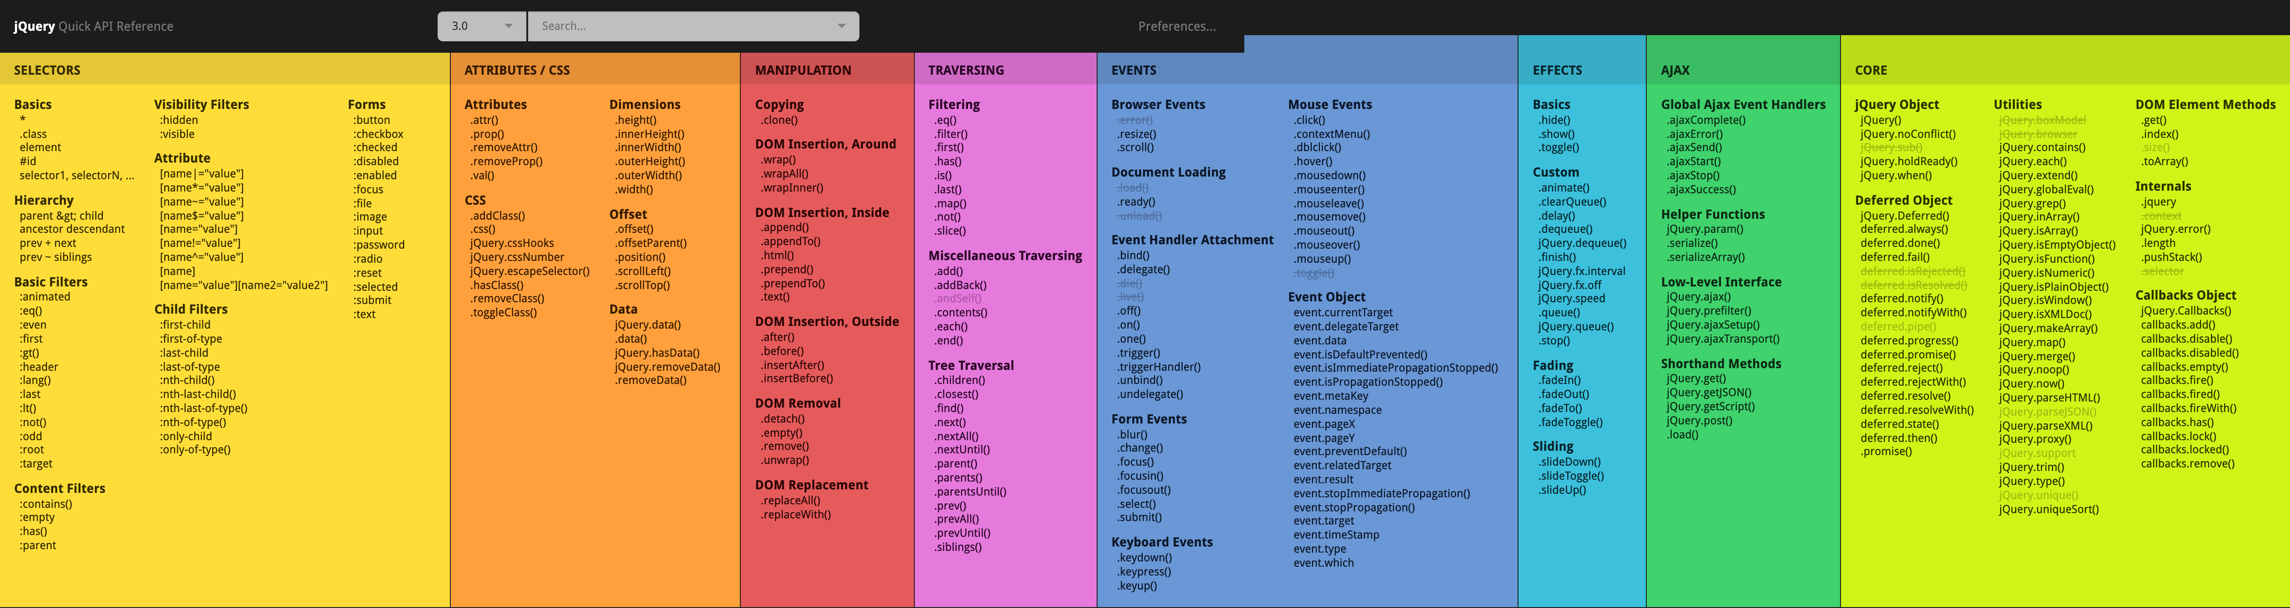Open the .keypress() entry
This screenshot has height=608, width=2290.
[1144, 572]
